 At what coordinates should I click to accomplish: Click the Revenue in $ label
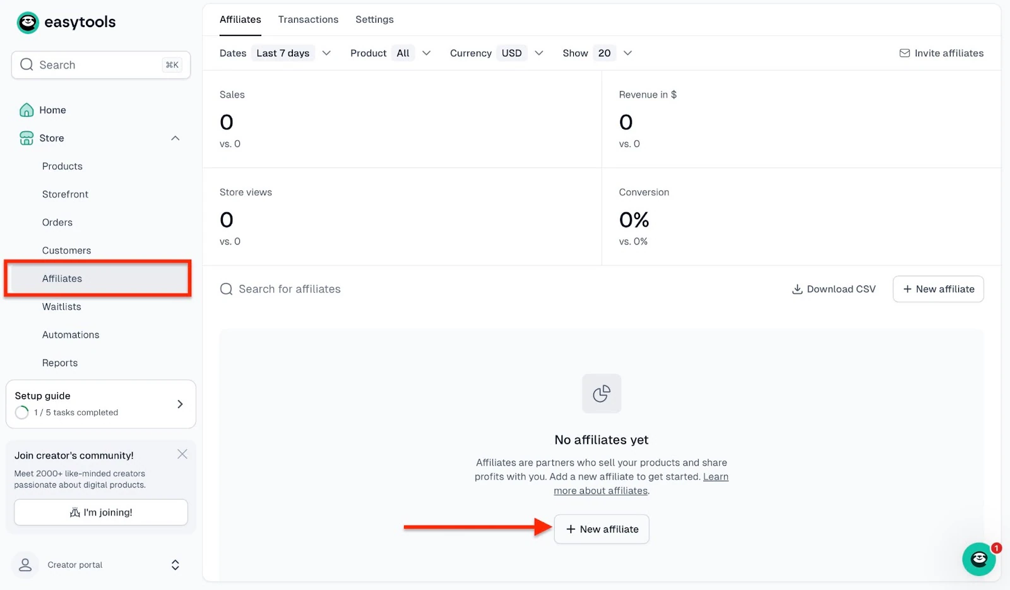tap(648, 95)
